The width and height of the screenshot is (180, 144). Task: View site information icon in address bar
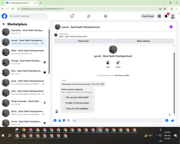(x=19, y=9)
